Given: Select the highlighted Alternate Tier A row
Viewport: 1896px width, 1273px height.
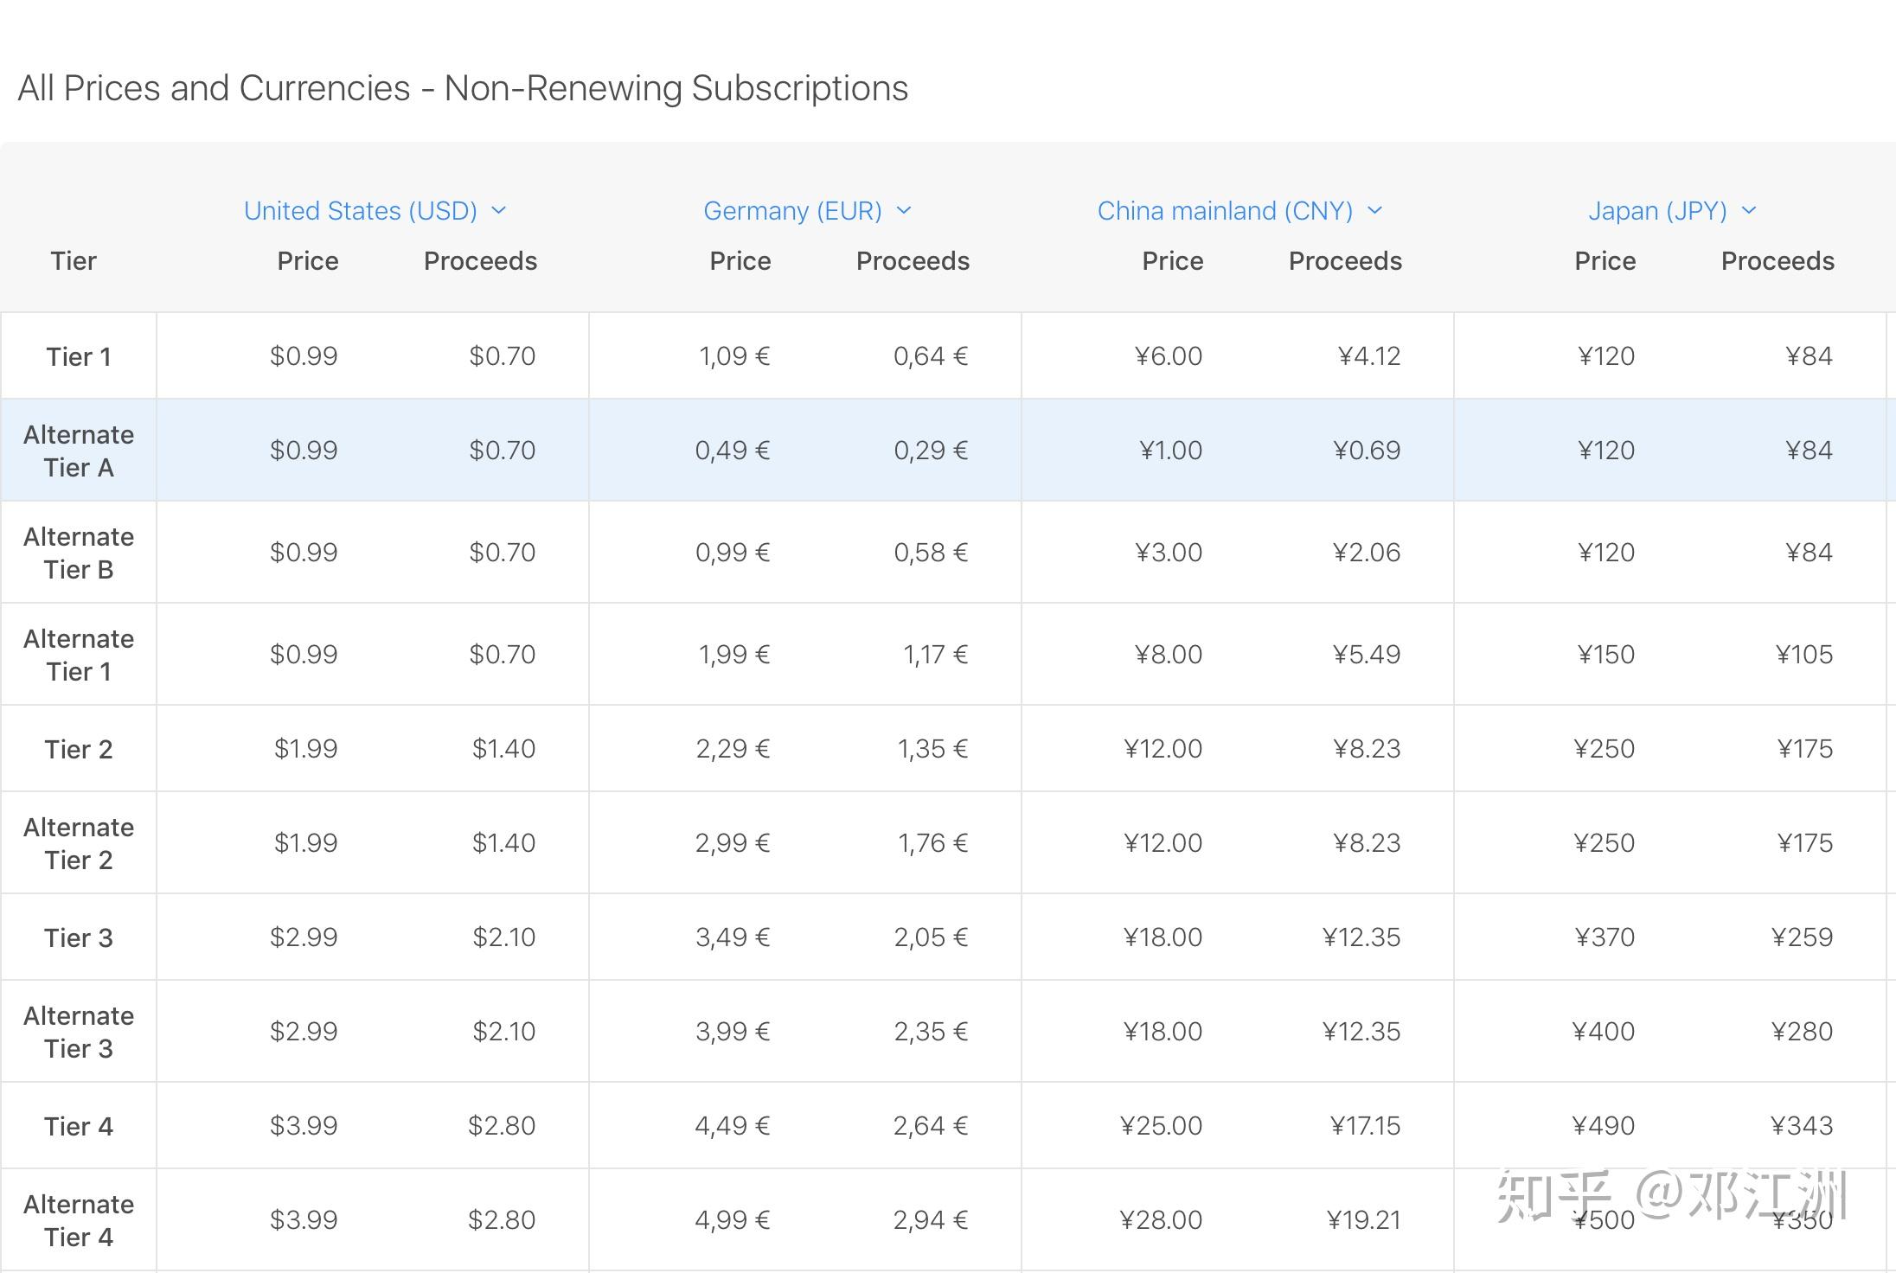Looking at the screenshot, I should click(x=79, y=451).
